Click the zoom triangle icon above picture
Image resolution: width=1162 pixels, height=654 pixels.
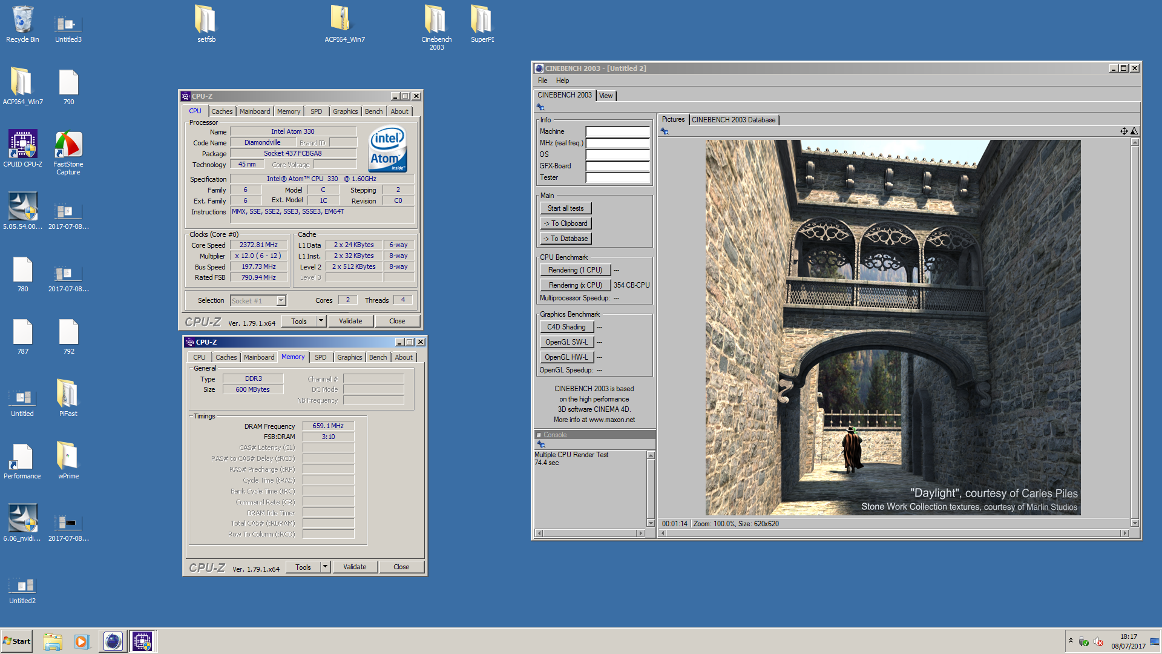coord(1134,131)
